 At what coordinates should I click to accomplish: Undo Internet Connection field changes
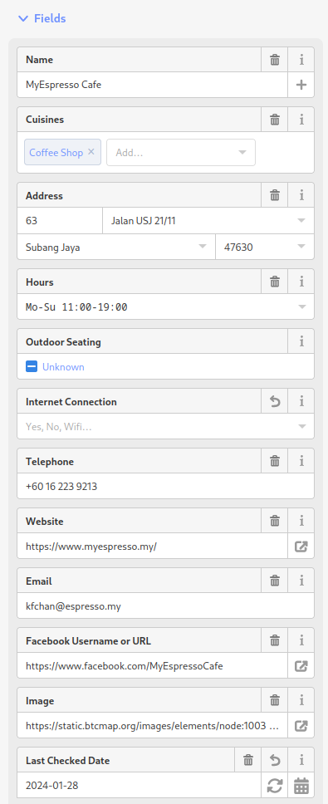click(275, 401)
